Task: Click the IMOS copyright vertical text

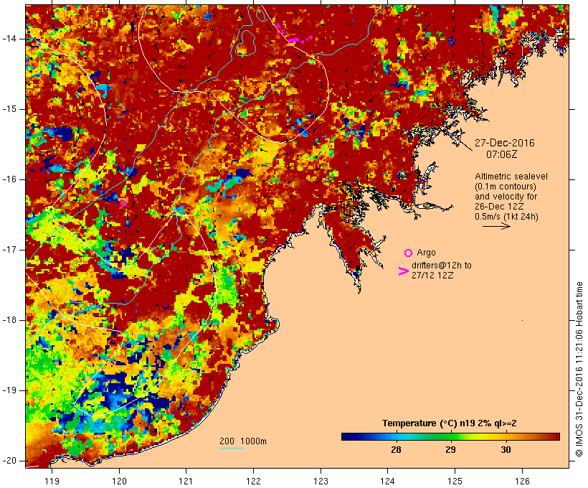Action: click(579, 369)
